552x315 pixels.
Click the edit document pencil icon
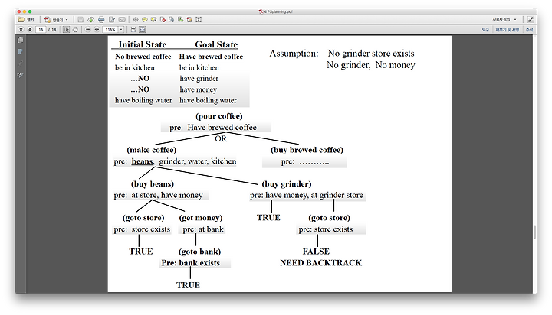click(112, 20)
